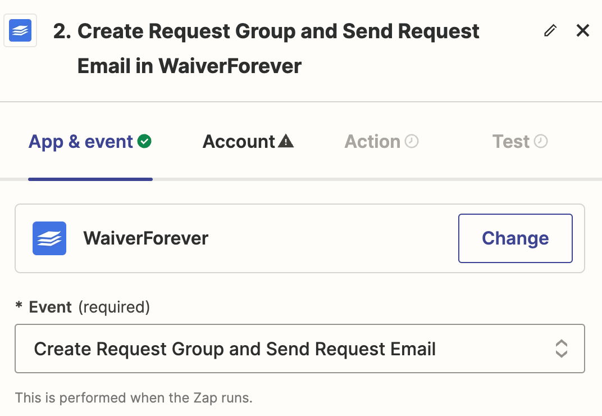602x416 pixels.
Task: Click the warning triangle beside Account
Action: pos(287,141)
